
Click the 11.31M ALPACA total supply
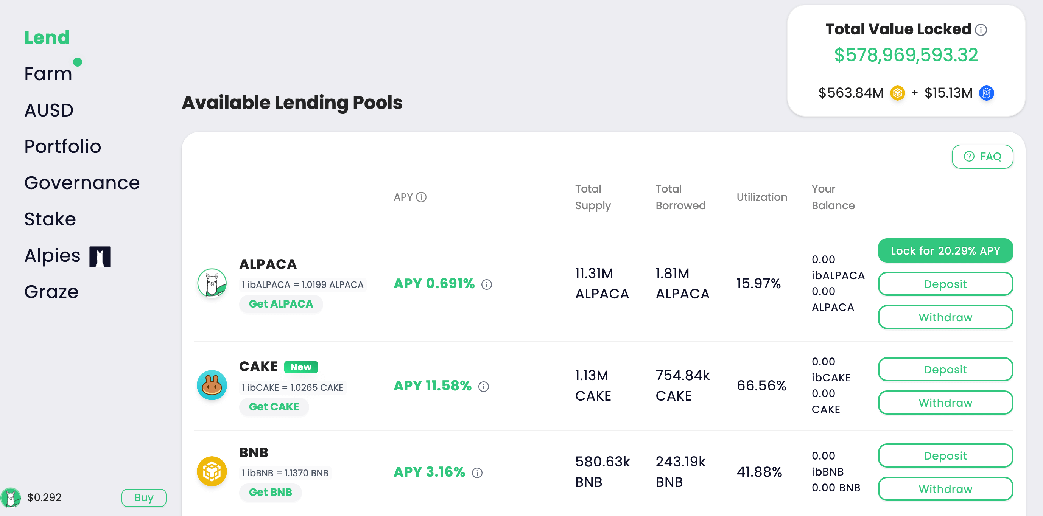pos(602,284)
